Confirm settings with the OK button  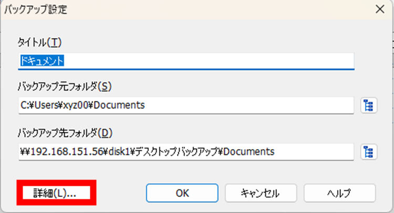(x=182, y=193)
